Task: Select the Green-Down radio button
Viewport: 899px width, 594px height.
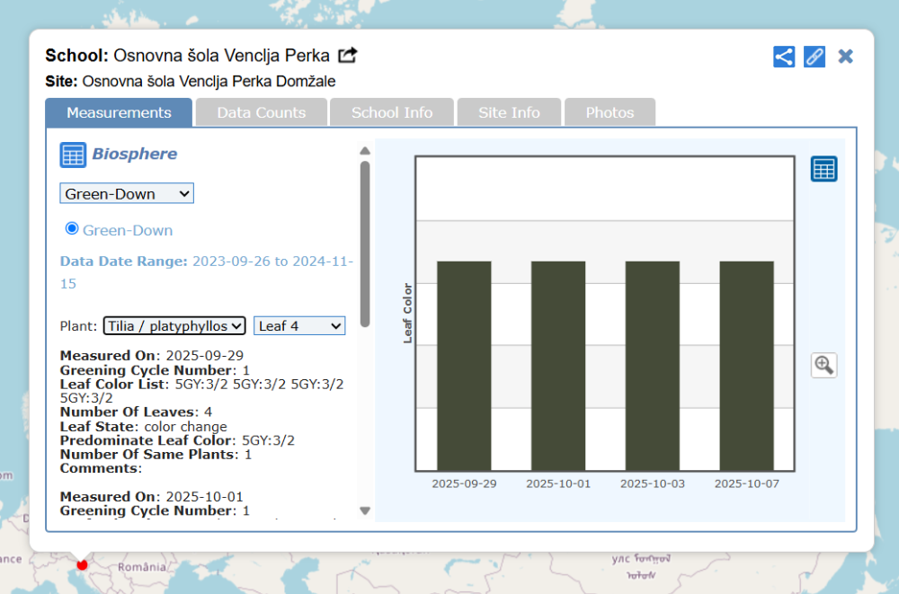Action: (72, 229)
